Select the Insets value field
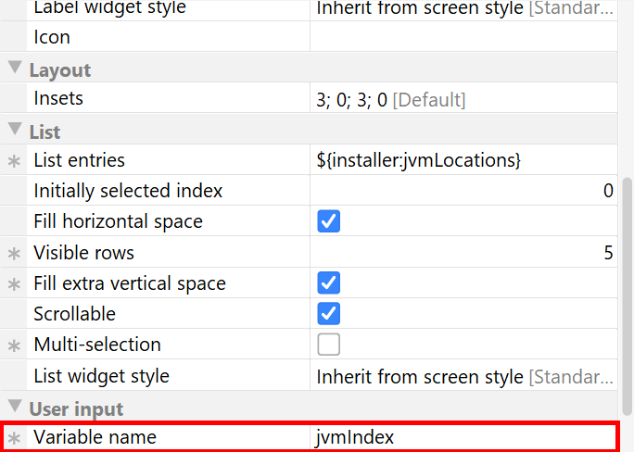This screenshot has width=634, height=452. (463, 99)
